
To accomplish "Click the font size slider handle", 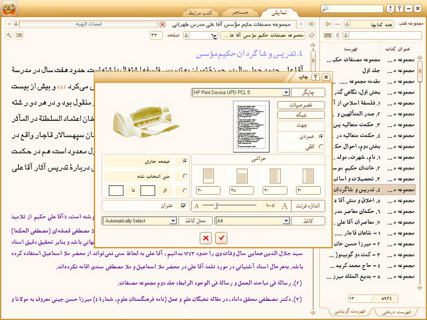I will (216, 206).
